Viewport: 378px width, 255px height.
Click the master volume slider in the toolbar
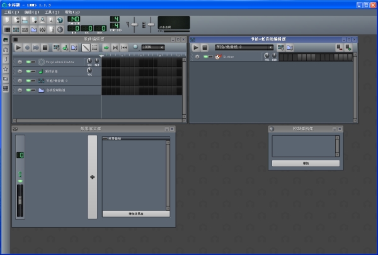[x=134, y=24]
